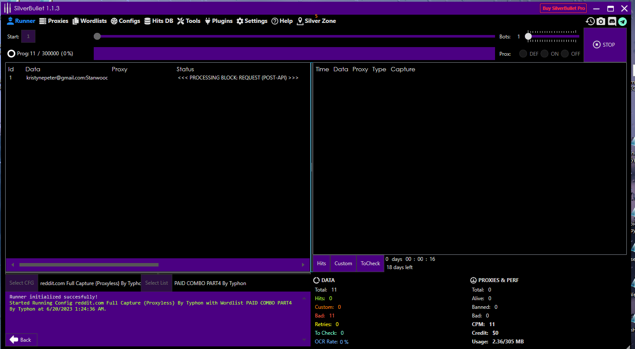Switch to the Custom results tab
The image size is (635, 349).
[x=343, y=263]
